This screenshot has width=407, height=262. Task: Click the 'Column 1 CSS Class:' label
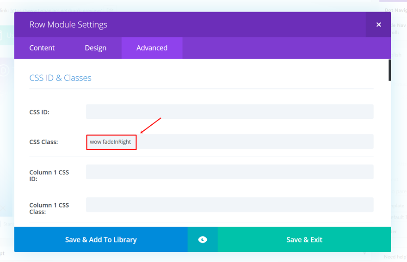[x=49, y=208]
